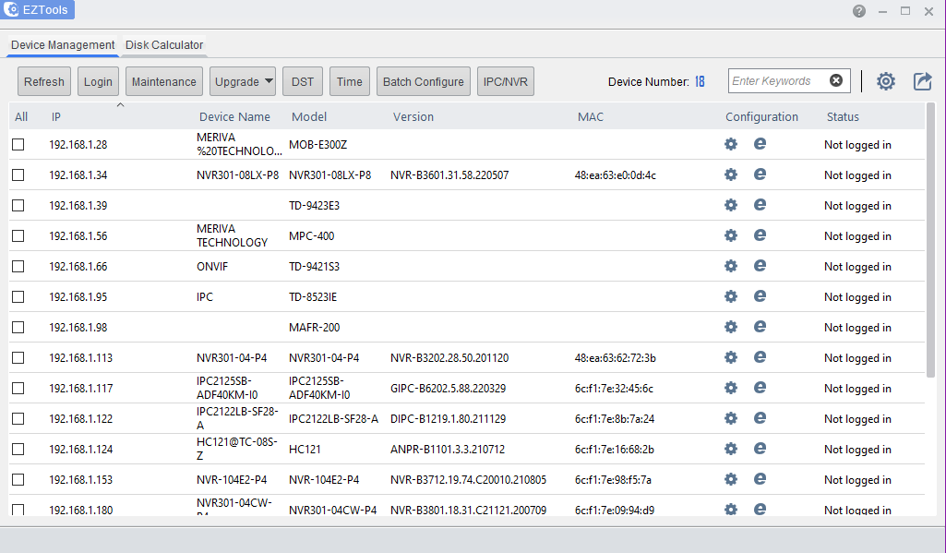946x553 pixels.
Task: Select checkbox for 192.168.1.56
Action: [18, 235]
